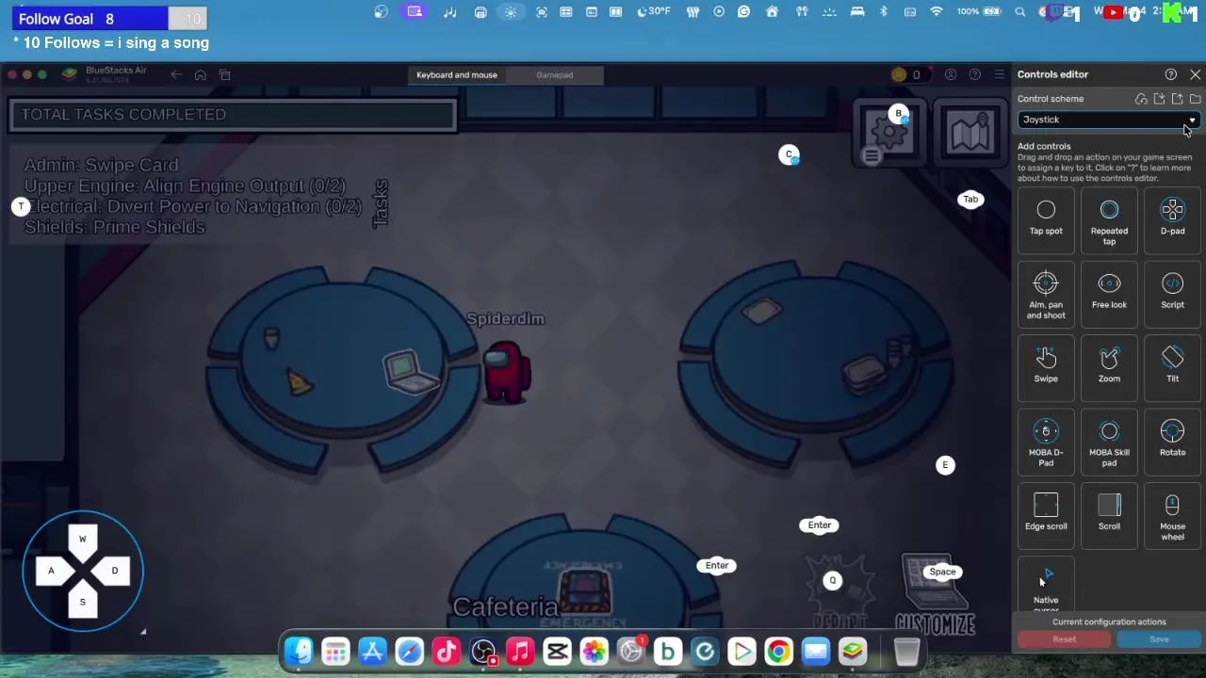This screenshot has width=1206, height=678.
Task: Open Among Us settings gear
Action: coord(888,132)
